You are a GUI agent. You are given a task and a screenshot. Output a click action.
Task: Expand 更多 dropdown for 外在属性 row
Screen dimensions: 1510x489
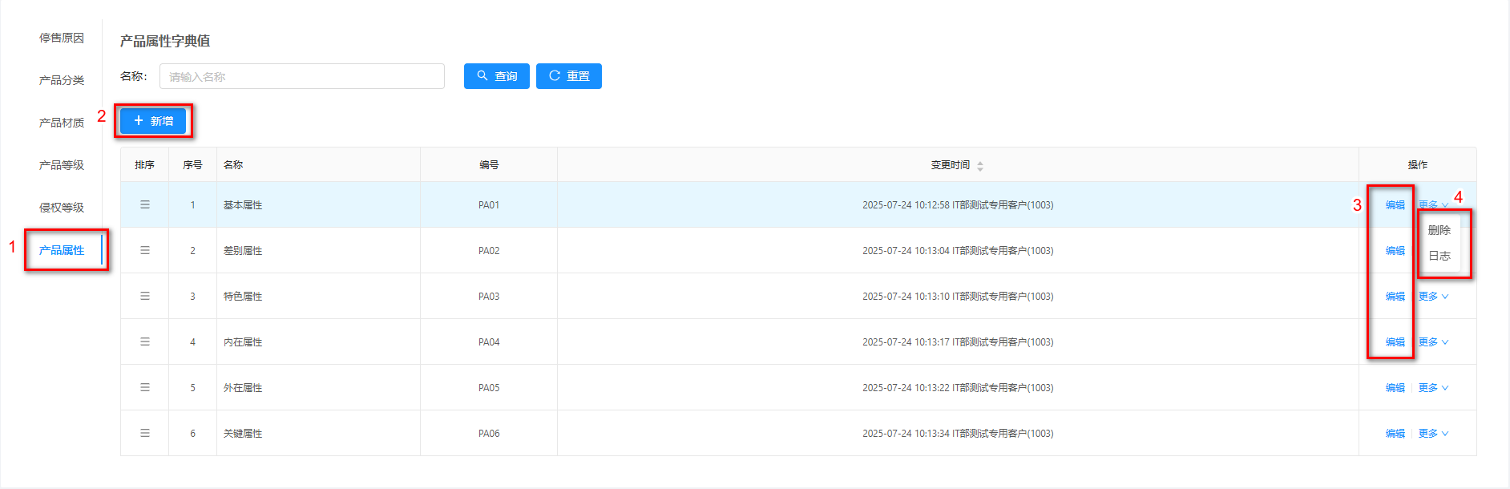pos(1433,388)
